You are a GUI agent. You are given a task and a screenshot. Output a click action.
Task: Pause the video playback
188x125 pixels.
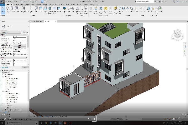(94, 119)
